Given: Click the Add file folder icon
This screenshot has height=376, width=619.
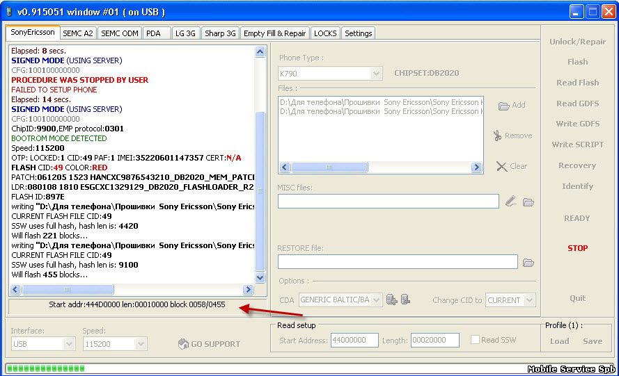Looking at the screenshot, I should 503,106.
